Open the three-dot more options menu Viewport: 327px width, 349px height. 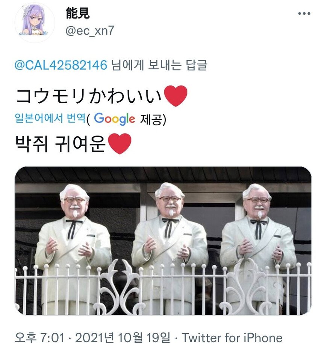304,14
